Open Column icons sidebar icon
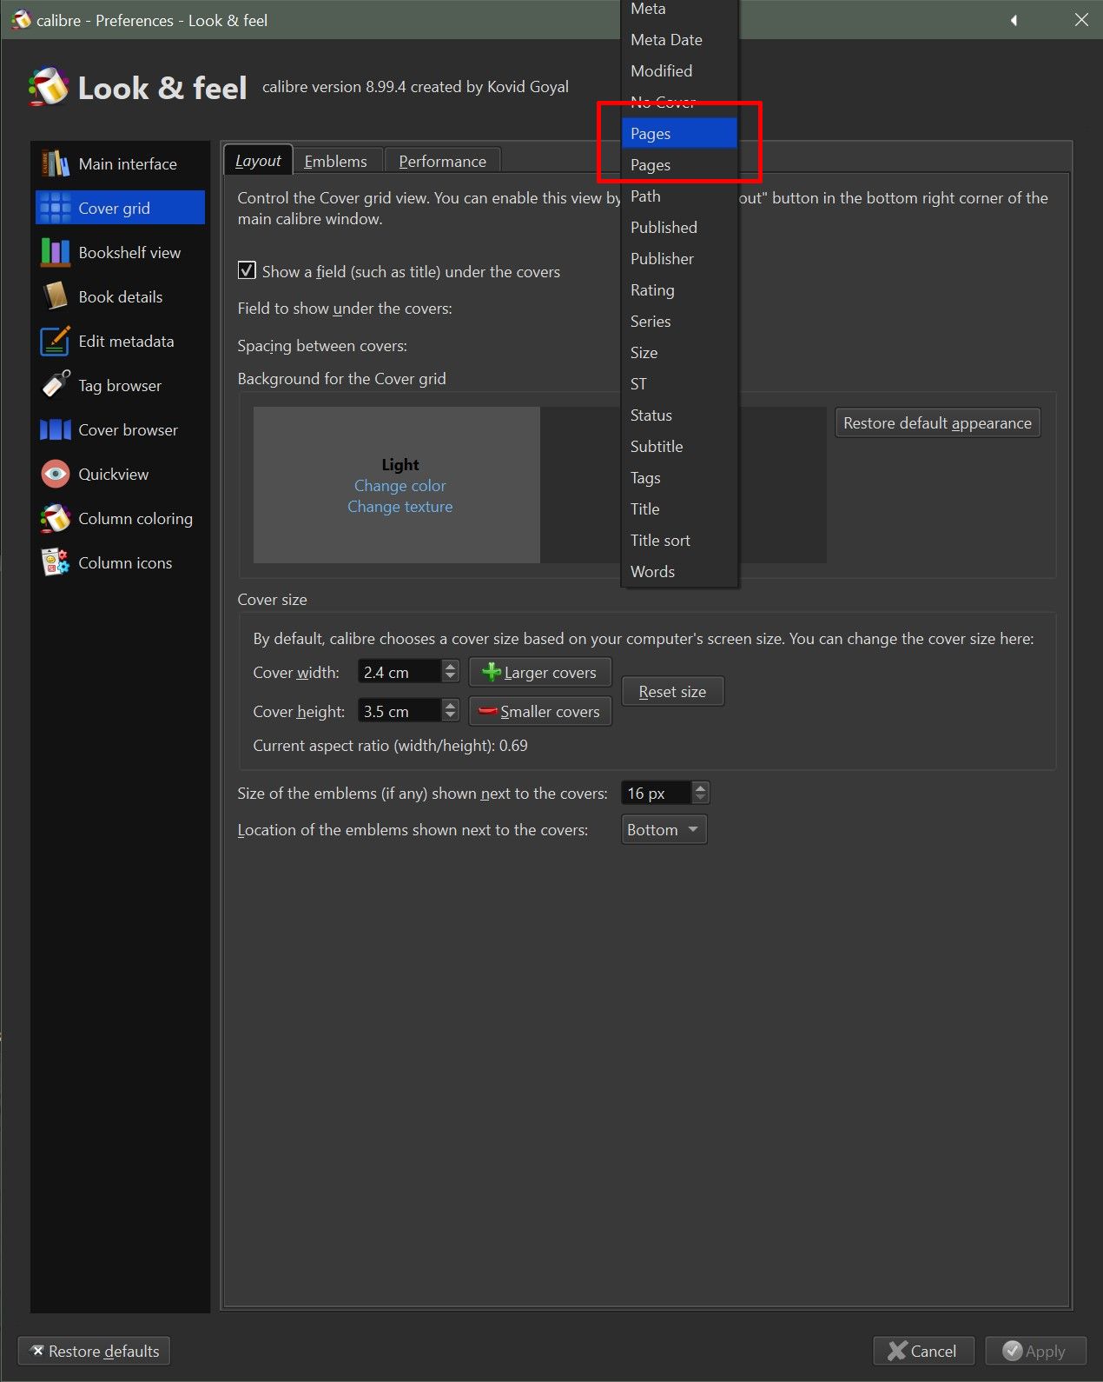 (56, 562)
